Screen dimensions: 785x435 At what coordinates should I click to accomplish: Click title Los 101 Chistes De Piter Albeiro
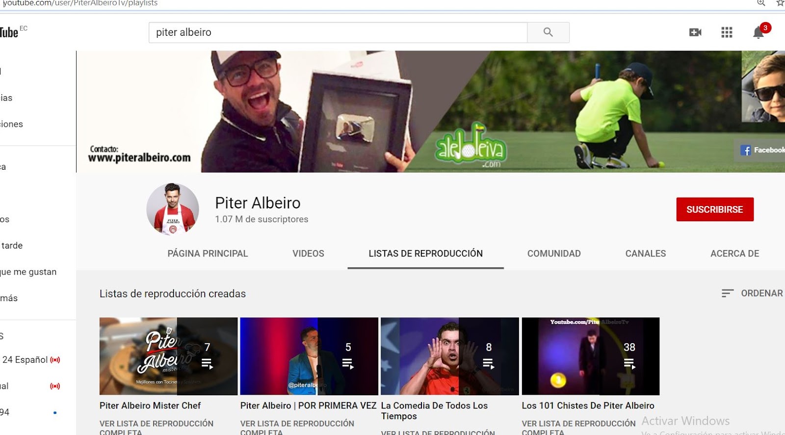(x=588, y=406)
